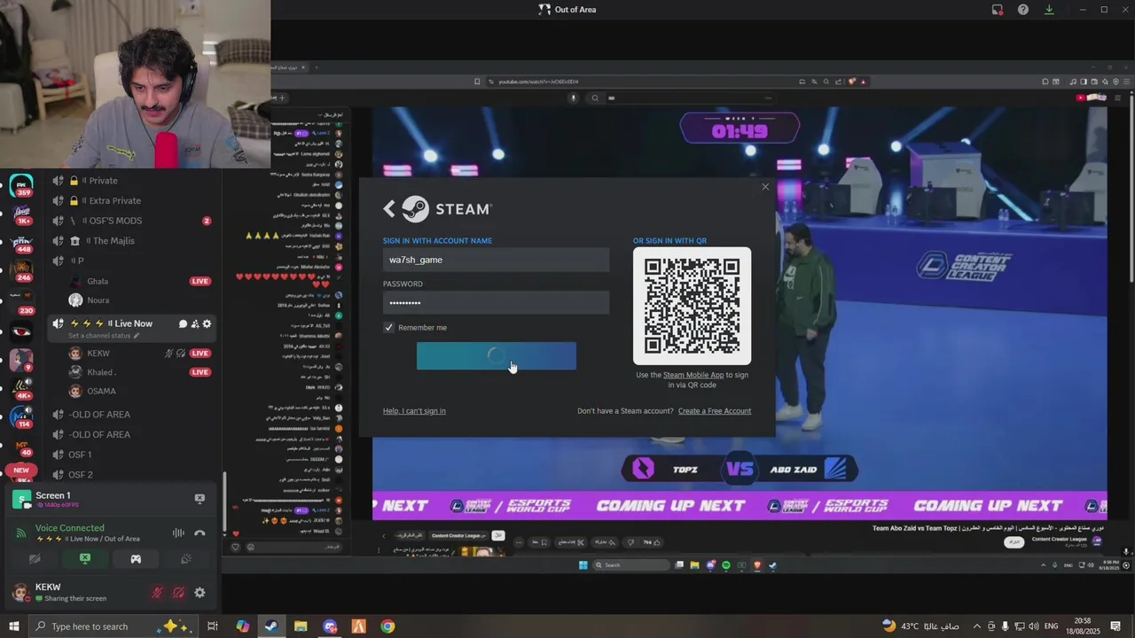The height and width of the screenshot is (638, 1135).
Task: Open chat for the Live Now channel
Action: click(x=183, y=324)
